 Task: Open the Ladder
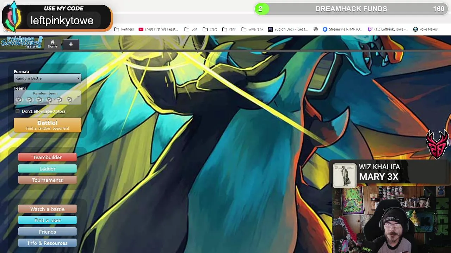[48, 169]
